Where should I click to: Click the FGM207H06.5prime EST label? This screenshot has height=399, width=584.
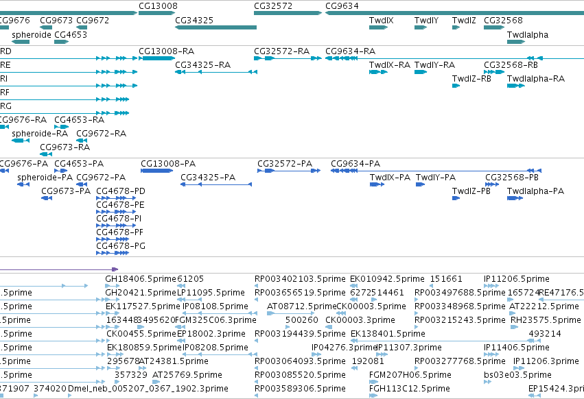(x=410, y=374)
